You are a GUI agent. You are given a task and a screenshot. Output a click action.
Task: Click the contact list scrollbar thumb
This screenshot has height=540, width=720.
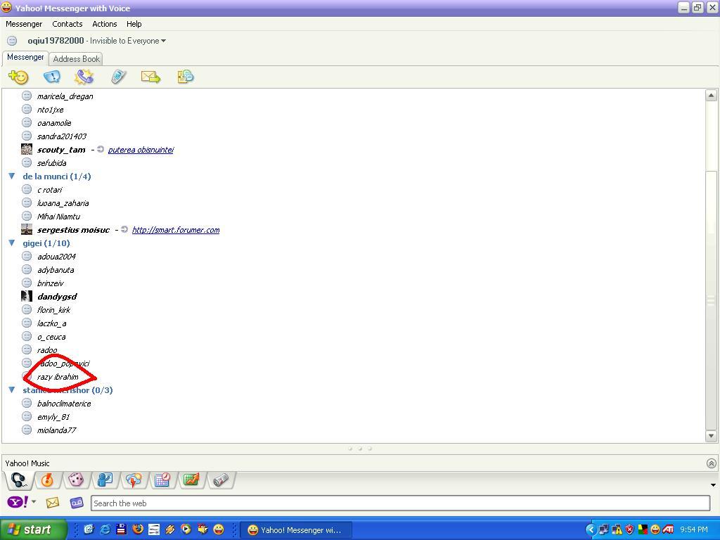point(711,301)
